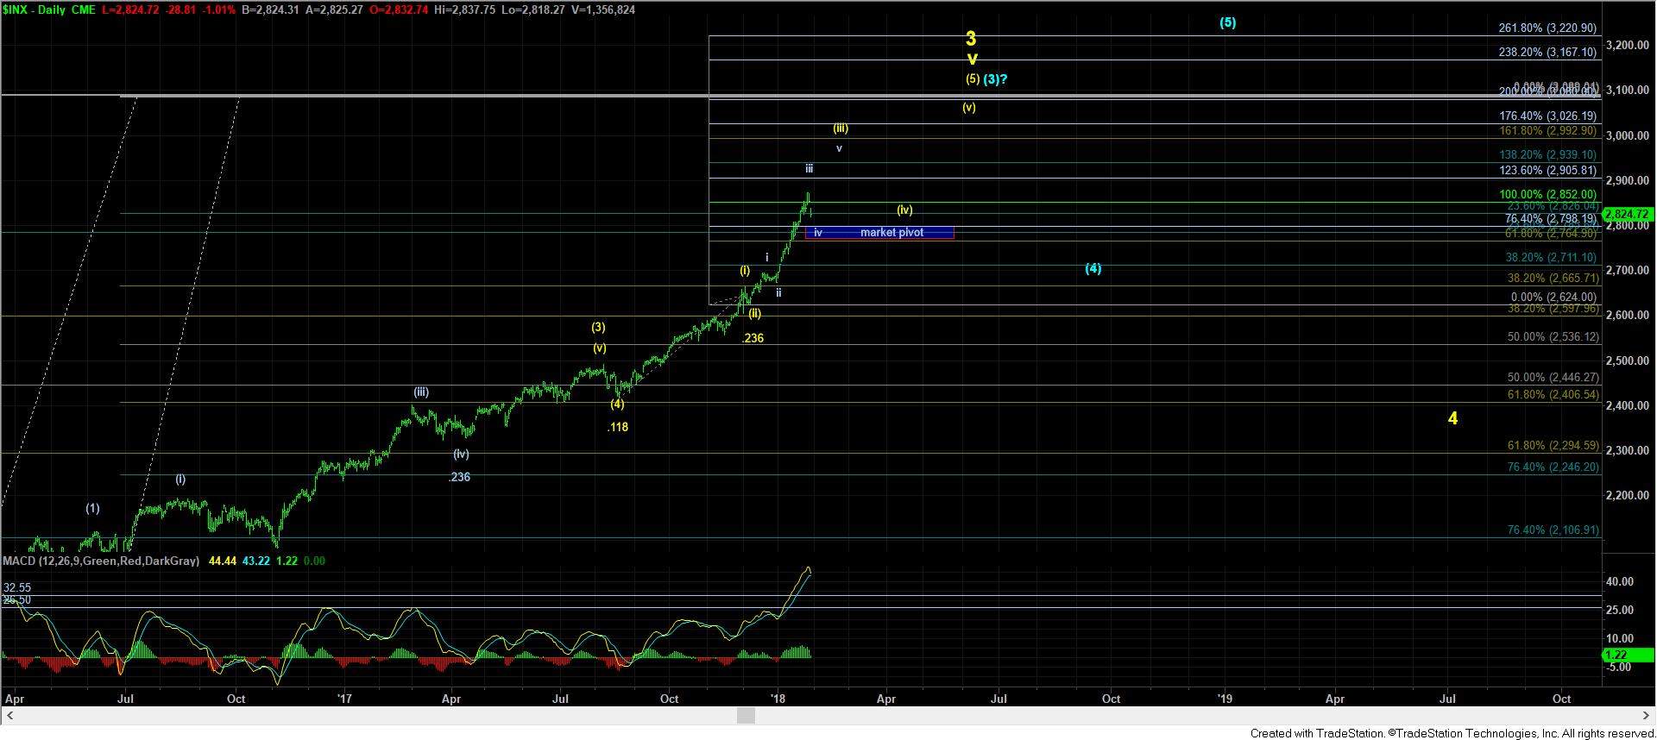Screen dimensions: 1657x740
Task: Click the current price tag 2,824.72
Action: coord(1627,214)
